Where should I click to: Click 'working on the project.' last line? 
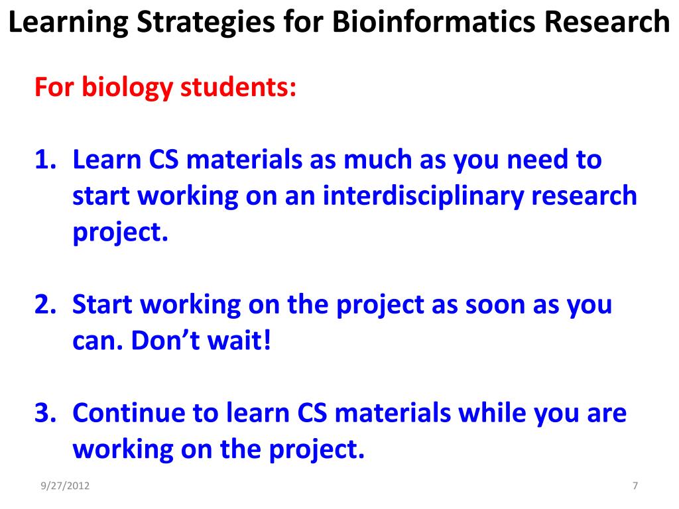pos(219,450)
